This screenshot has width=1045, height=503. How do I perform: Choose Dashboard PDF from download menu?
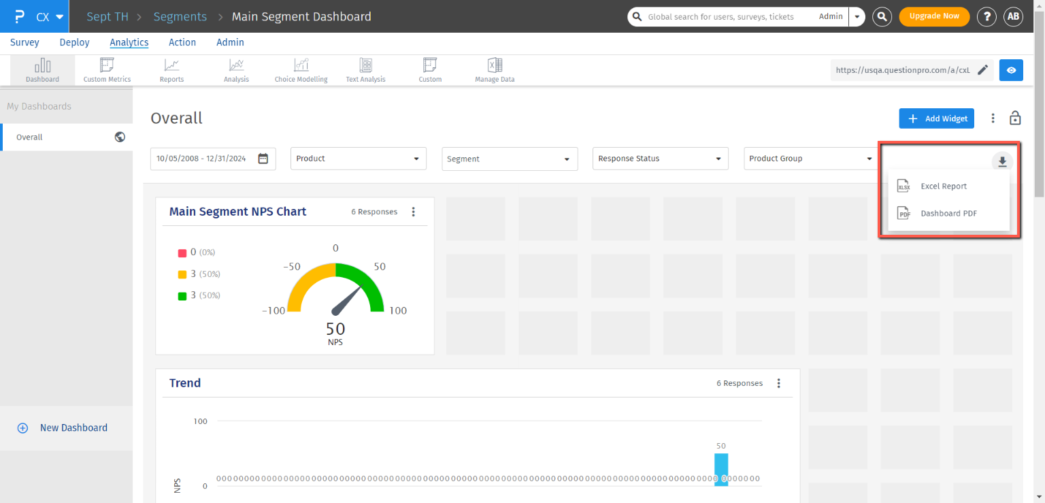949,214
